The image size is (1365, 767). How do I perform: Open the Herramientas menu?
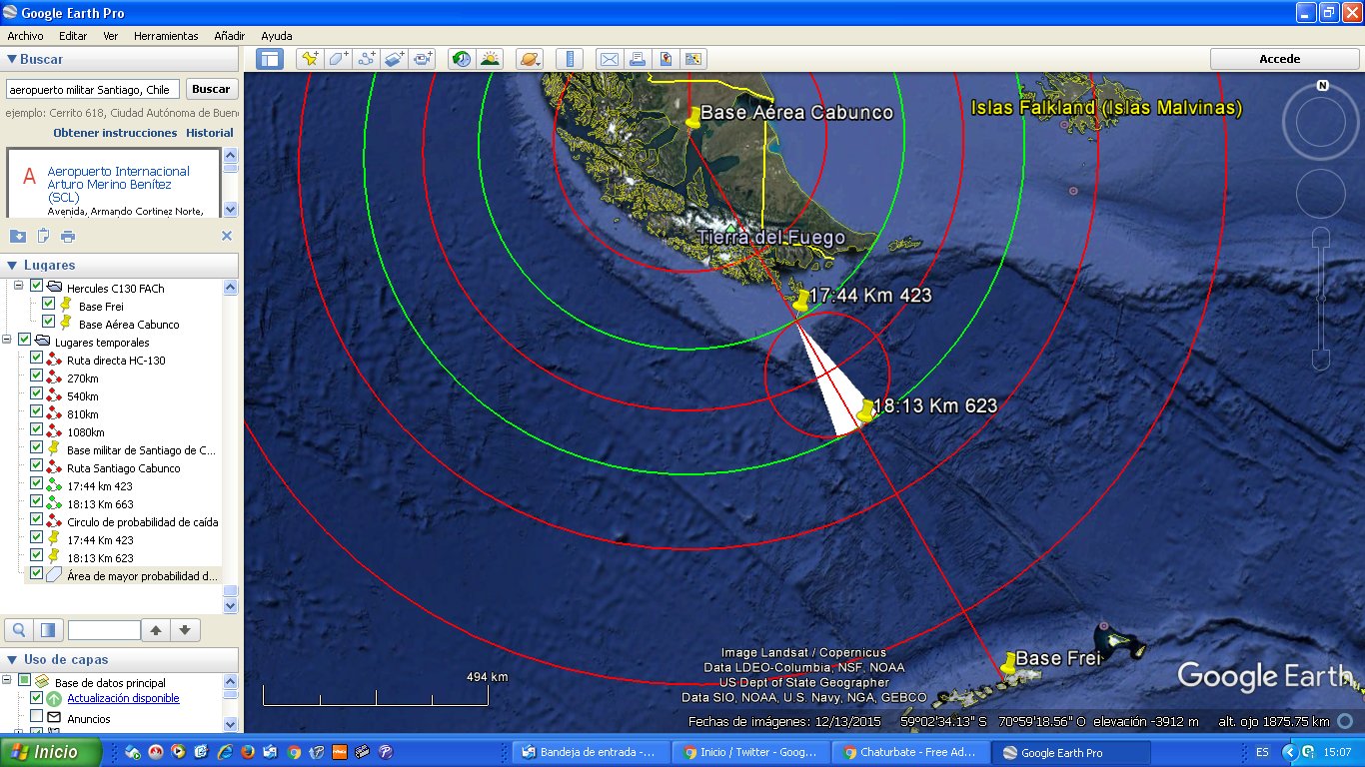coord(166,36)
